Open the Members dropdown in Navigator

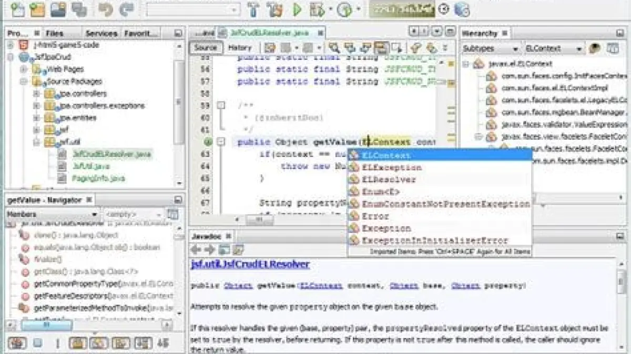pos(52,214)
